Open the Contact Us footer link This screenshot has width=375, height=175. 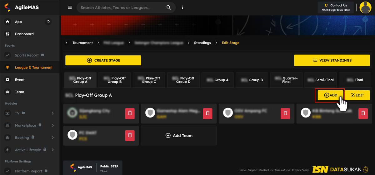coord(266,170)
